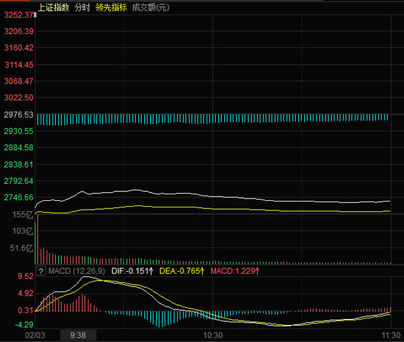Viewport: 404px width, 342px height.
Task: Open the MACD help question-mark icon
Action: [41, 271]
